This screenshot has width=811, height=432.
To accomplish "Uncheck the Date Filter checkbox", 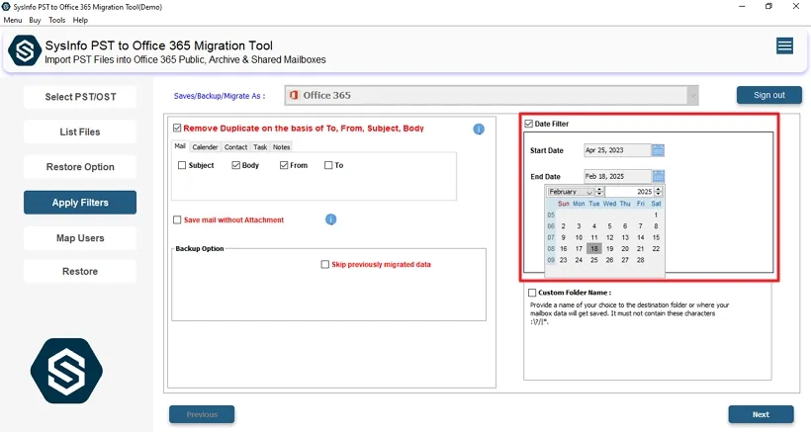I will point(529,124).
